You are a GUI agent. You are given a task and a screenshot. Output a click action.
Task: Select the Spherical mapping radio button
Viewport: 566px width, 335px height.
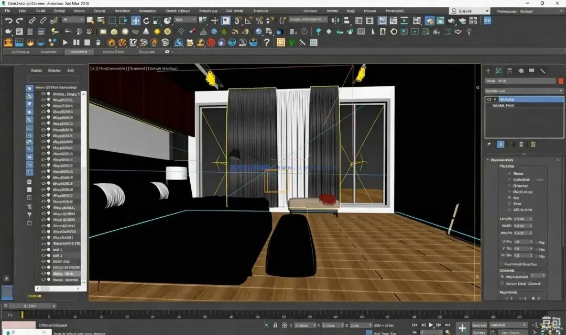(x=510, y=186)
